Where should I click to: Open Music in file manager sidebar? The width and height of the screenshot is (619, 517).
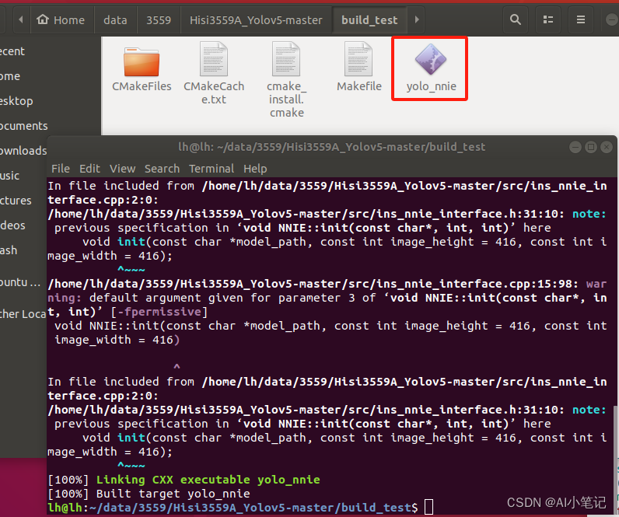pyautogui.click(x=9, y=176)
